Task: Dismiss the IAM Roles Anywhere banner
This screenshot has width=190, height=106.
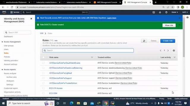Action: click(x=179, y=18)
